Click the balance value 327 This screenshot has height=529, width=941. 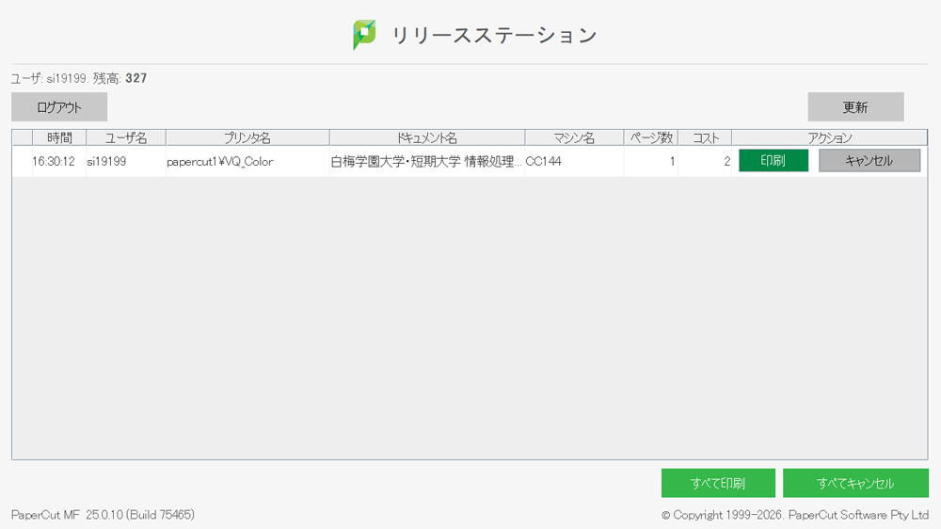(x=136, y=78)
